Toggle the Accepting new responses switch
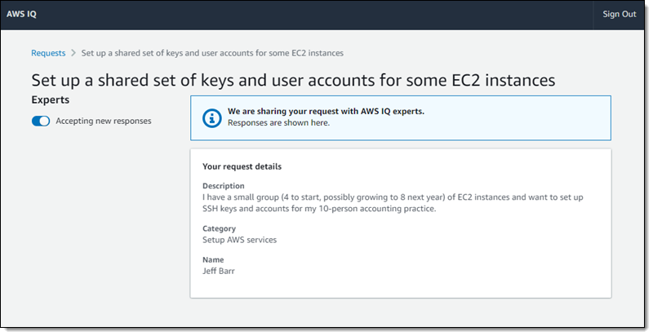 point(41,122)
